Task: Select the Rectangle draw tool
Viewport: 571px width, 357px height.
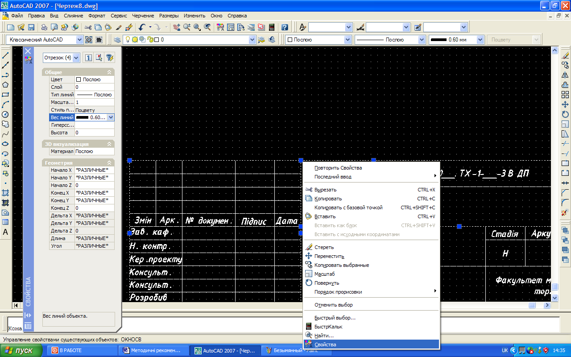Action: [6, 95]
